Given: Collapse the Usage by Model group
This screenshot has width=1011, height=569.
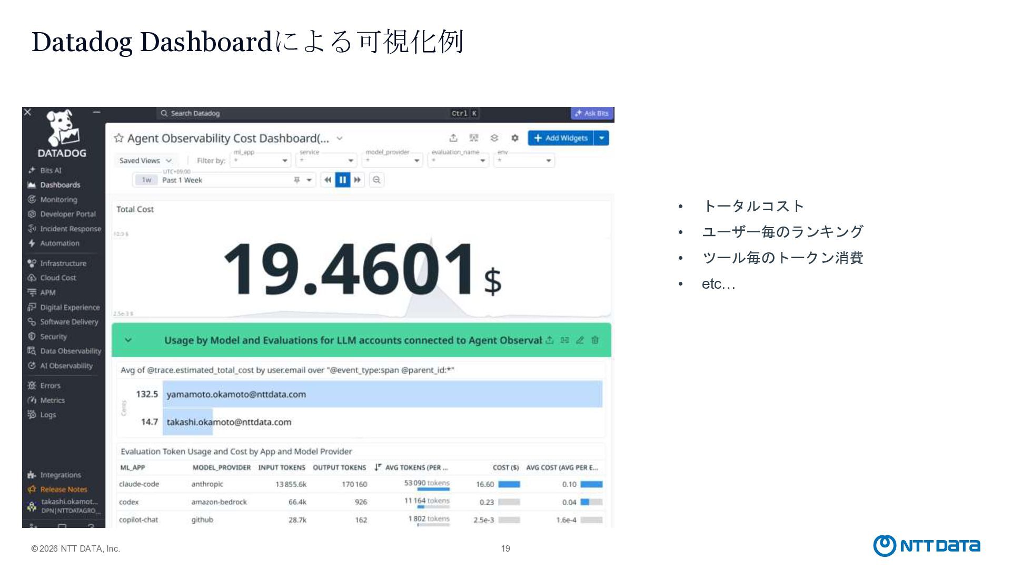Looking at the screenshot, I should 128,340.
